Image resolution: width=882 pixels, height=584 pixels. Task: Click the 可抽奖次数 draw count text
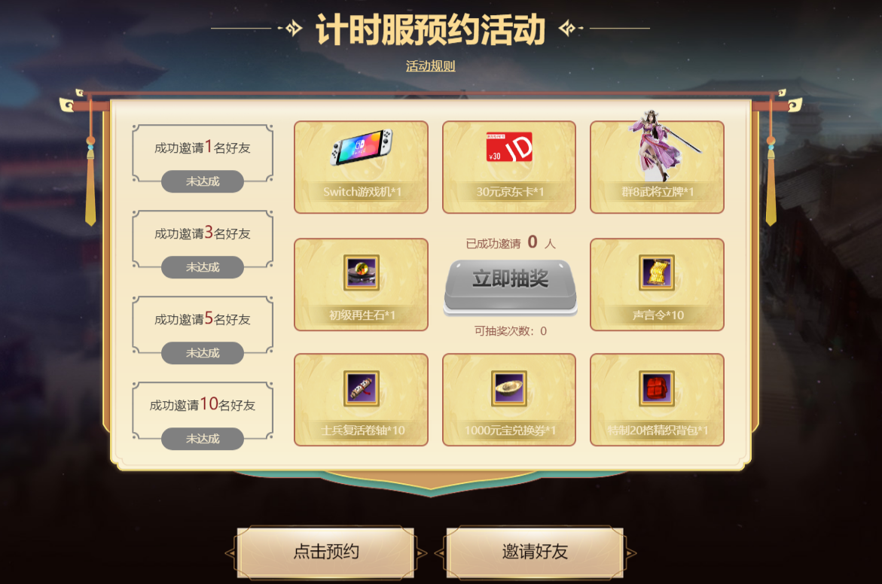point(510,331)
